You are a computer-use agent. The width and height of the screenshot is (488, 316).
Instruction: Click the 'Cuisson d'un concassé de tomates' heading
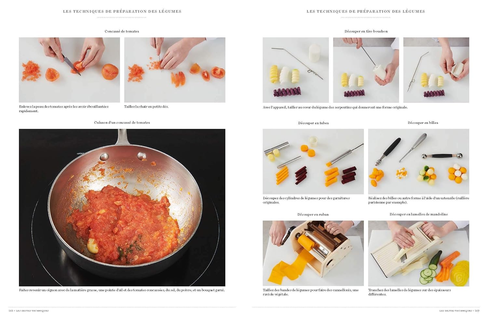coord(122,123)
